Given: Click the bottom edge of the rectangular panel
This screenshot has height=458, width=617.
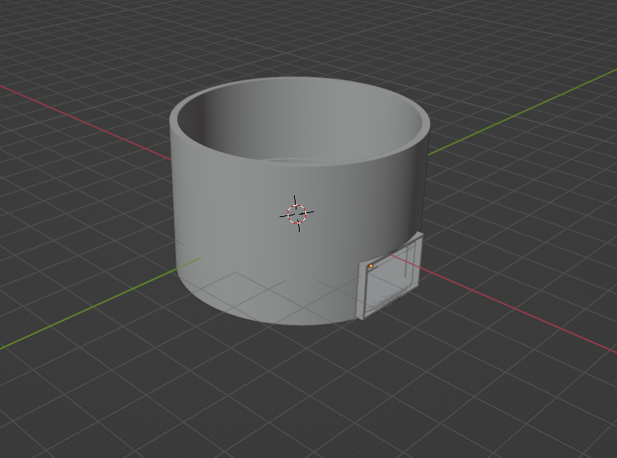Looking at the screenshot, I should 389,310.
